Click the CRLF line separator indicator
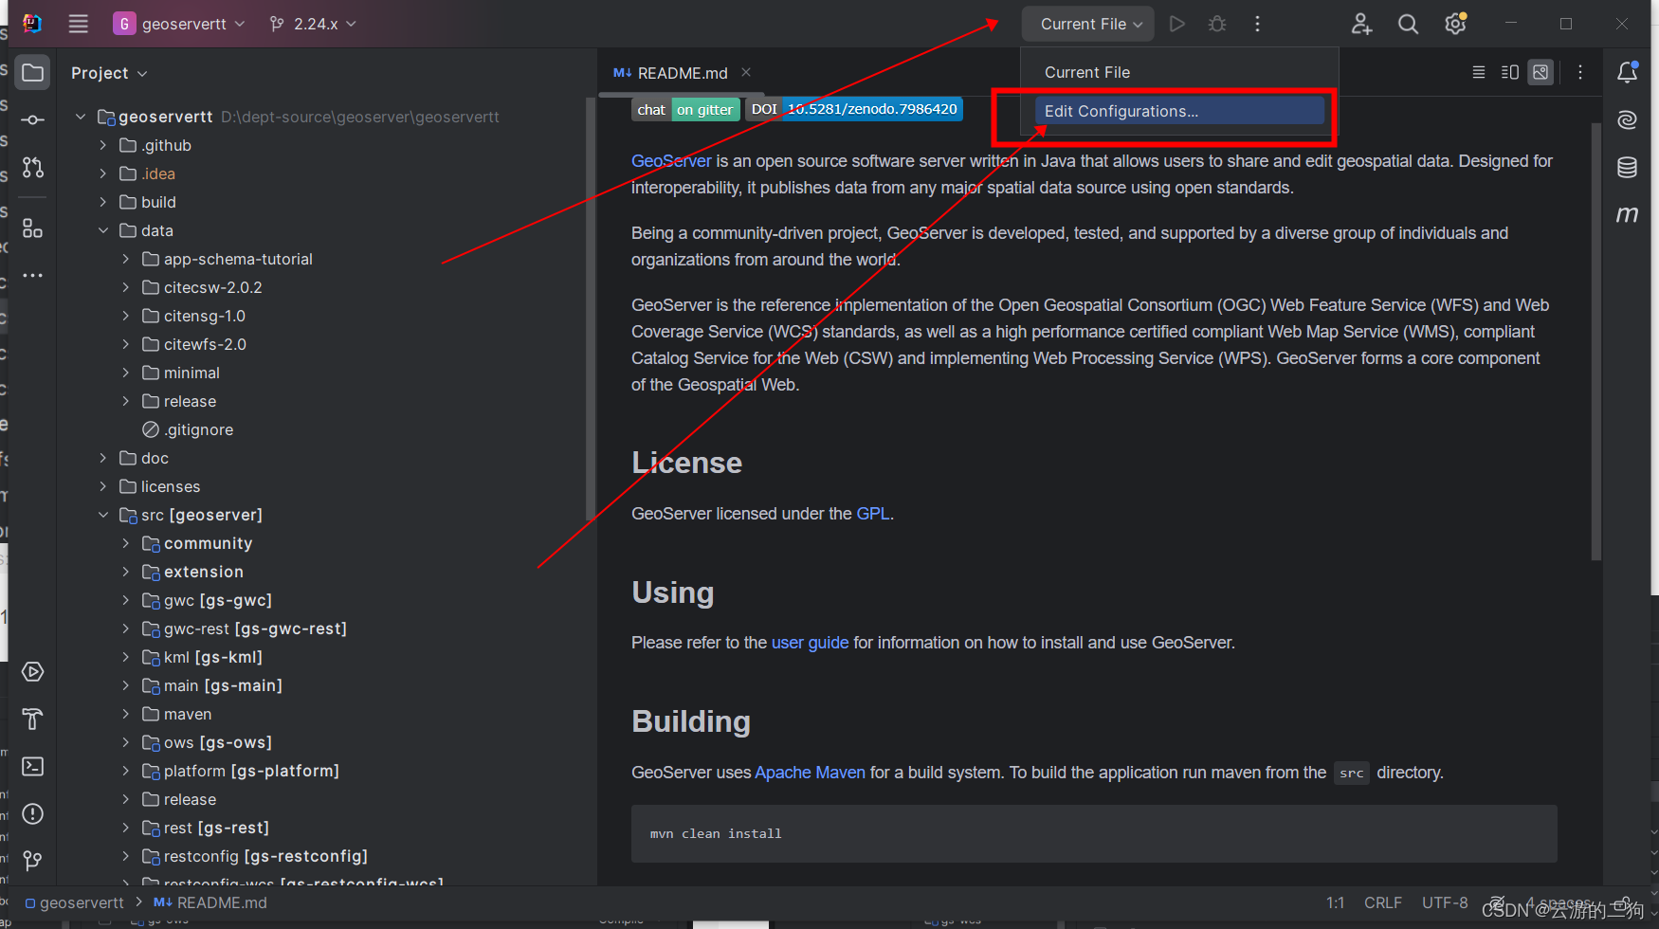This screenshot has height=929, width=1659. [x=1383, y=902]
